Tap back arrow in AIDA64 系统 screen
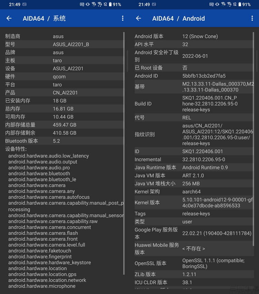Image resolution: width=259 pixels, height=294 pixels. tap(9, 18)
